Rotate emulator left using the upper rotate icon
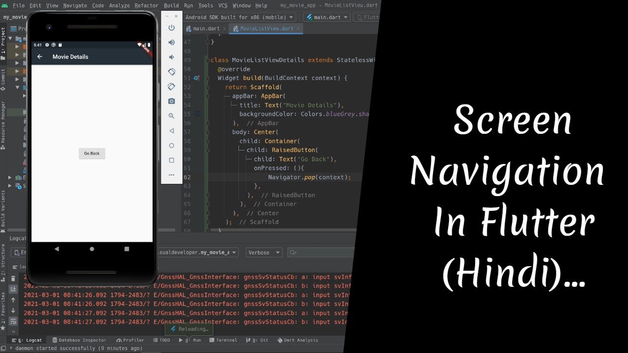628x353 pixels. click(171, 72)
